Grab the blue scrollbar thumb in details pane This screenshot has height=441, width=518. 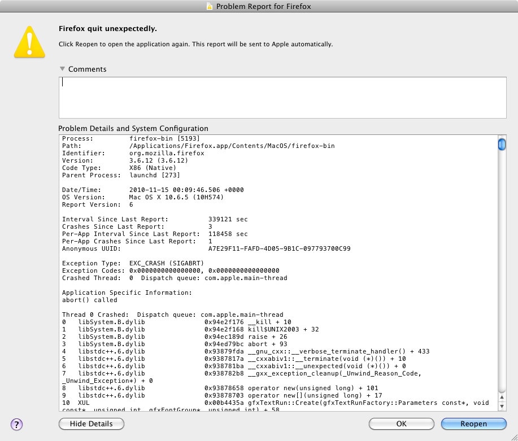(x=501, y=145)
